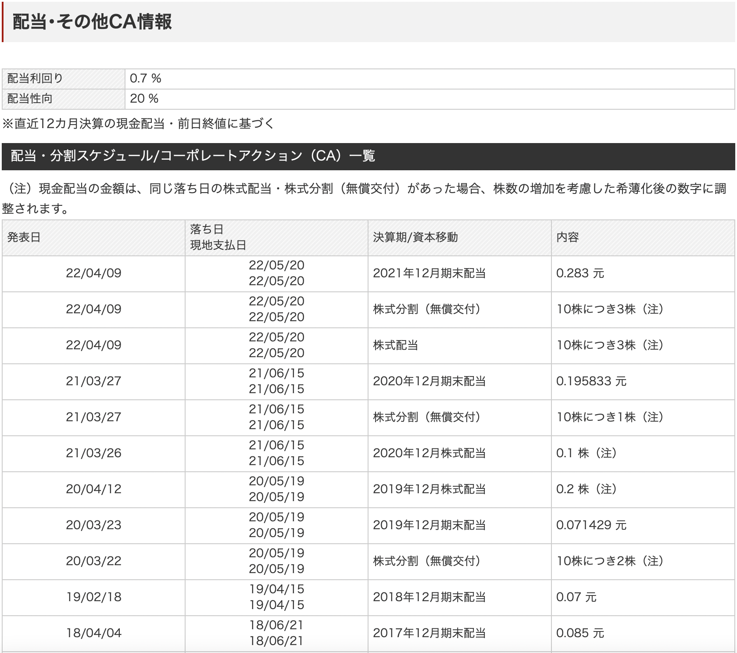The width and height of the screenshot is (737, 653).
Task: Click the 発表日 column header
Action: (93, 237)
